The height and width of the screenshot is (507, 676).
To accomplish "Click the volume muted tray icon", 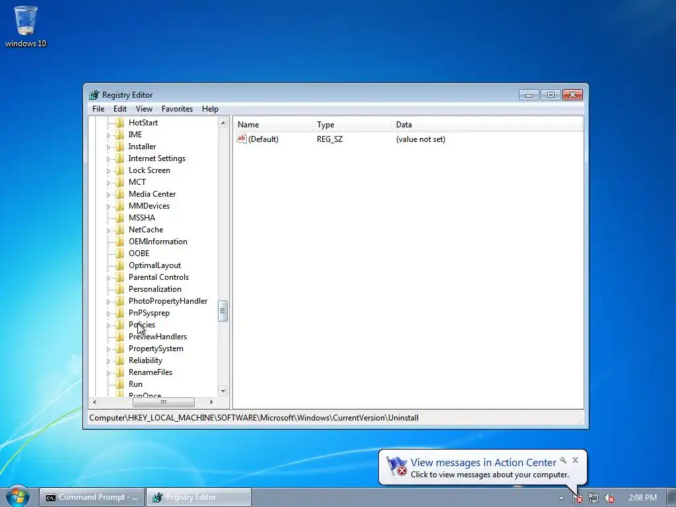I will (609, 498).
